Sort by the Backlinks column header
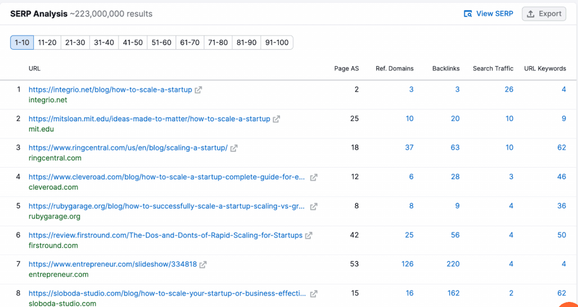The height and width of the screenshot is (307, 578). pyautogui.click(x=445, y=68)
